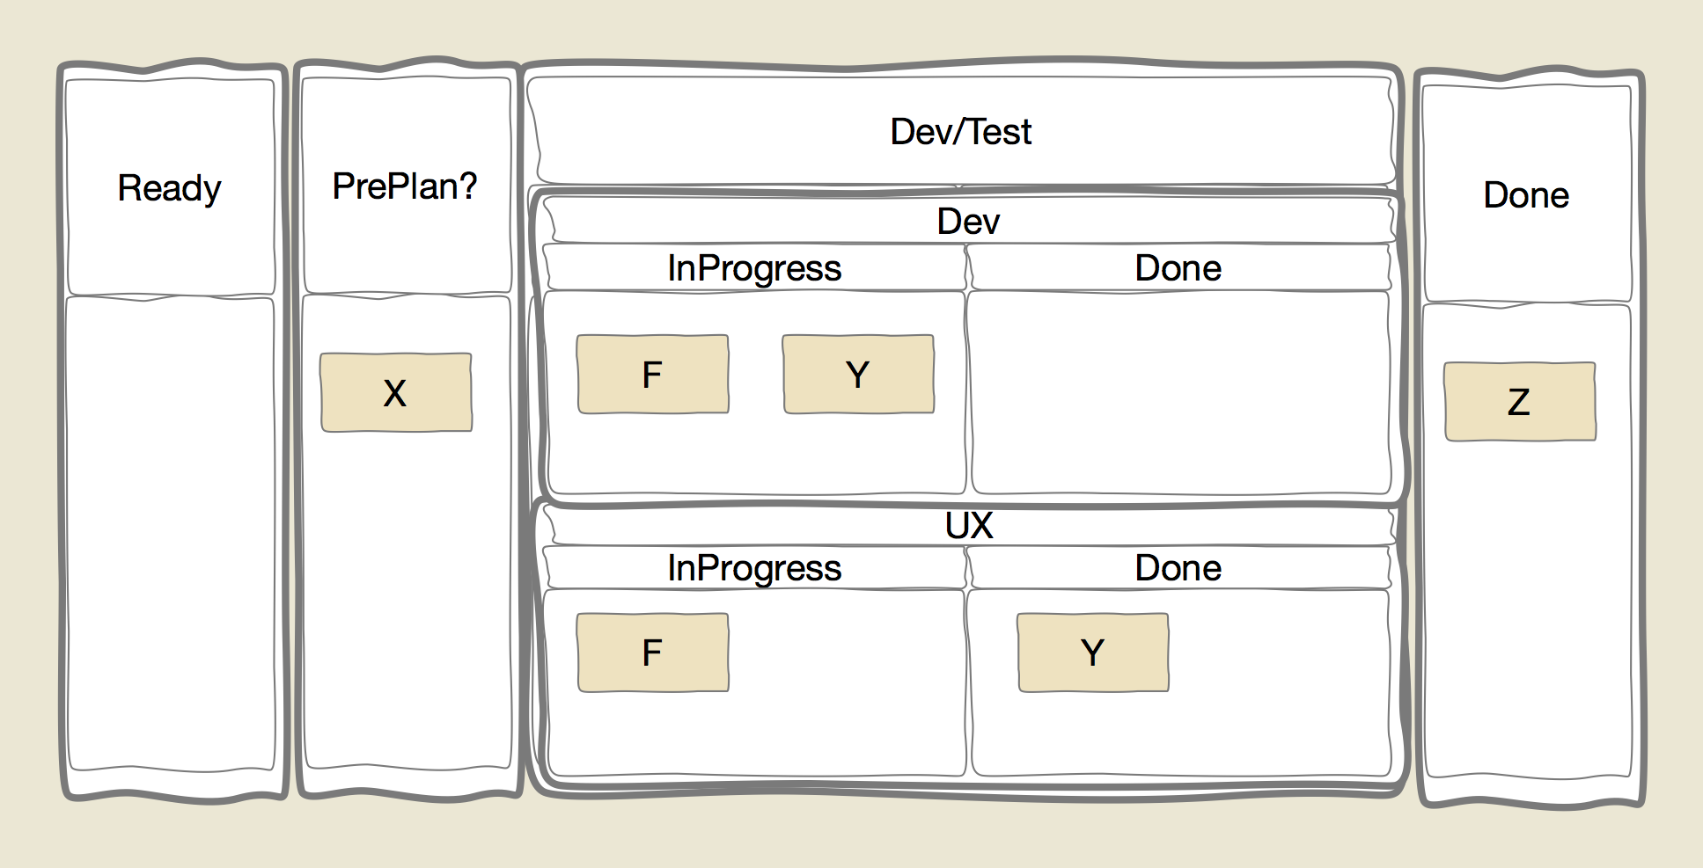Select card X in PrePlan column

click(x=396, y=392)
